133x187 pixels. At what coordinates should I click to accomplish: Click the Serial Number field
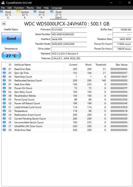click(69, 34)
